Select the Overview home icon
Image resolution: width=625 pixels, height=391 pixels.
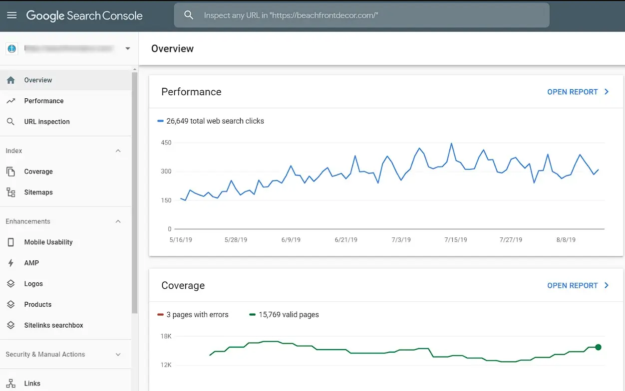click(x=11, y=80)
